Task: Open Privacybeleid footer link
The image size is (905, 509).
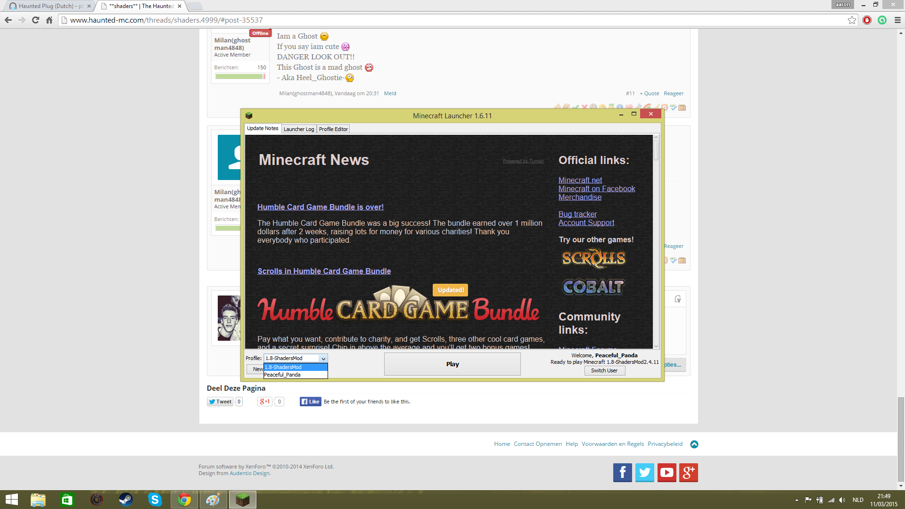Action: pos(665,444)
